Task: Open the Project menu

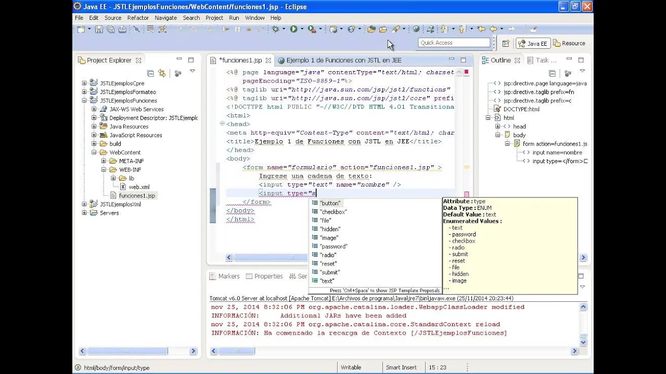Action: [x=214, y=18]
